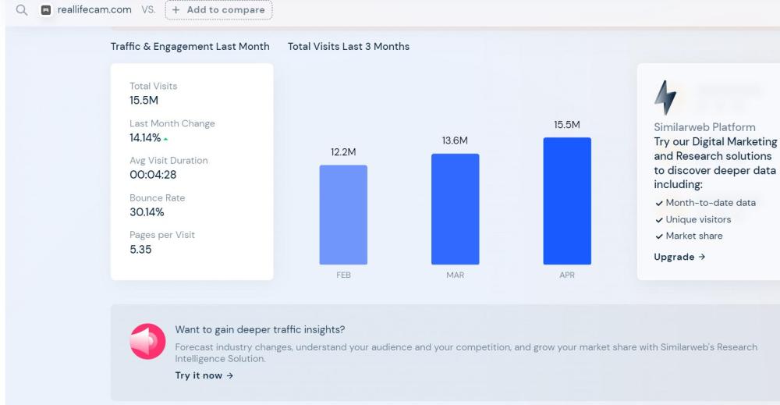The height and width of the screenshot is (405, 780).
Task: Click the Avg Visit Duration 00:04:28 value
Action: click(153, 175)
